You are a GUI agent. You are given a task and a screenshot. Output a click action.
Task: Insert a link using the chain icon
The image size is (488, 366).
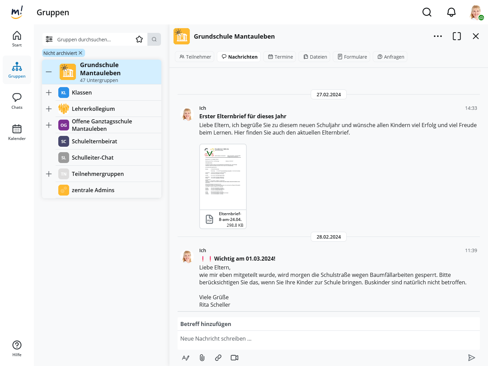click(218, 358)
